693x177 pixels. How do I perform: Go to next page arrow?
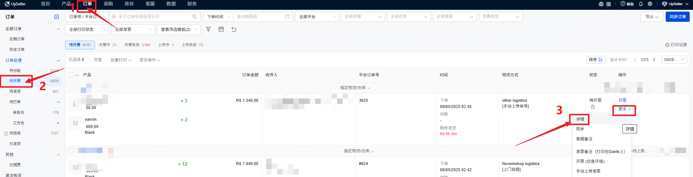(x=654, y=60)
